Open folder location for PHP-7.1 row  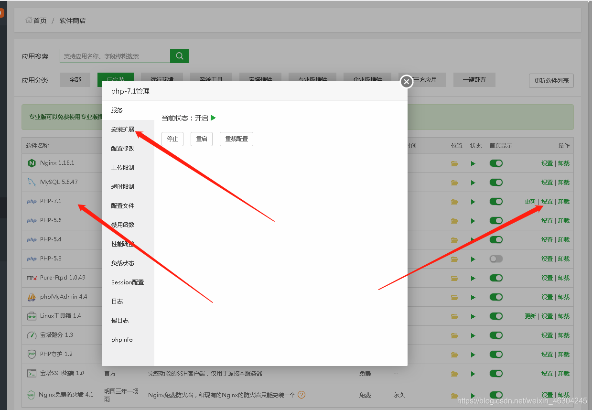coord(454,202)
